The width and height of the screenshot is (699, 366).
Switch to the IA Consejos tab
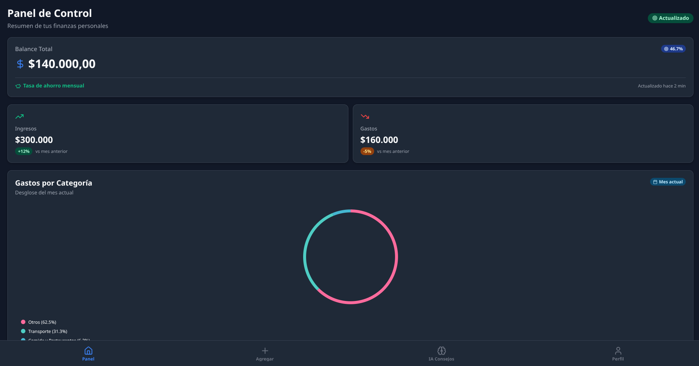pyautogui.click(x=441, y=354)
